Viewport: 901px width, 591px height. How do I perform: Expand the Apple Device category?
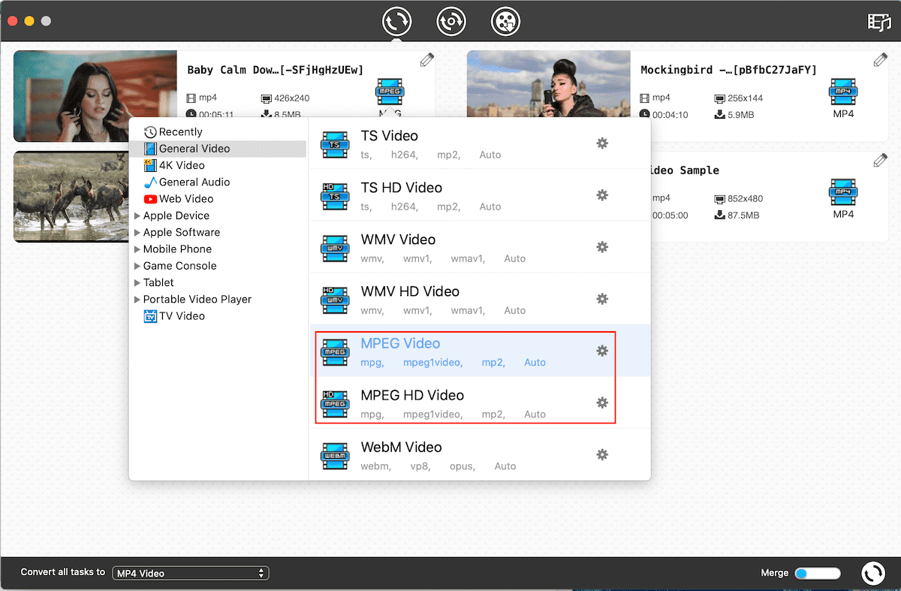tap(137, 216)
